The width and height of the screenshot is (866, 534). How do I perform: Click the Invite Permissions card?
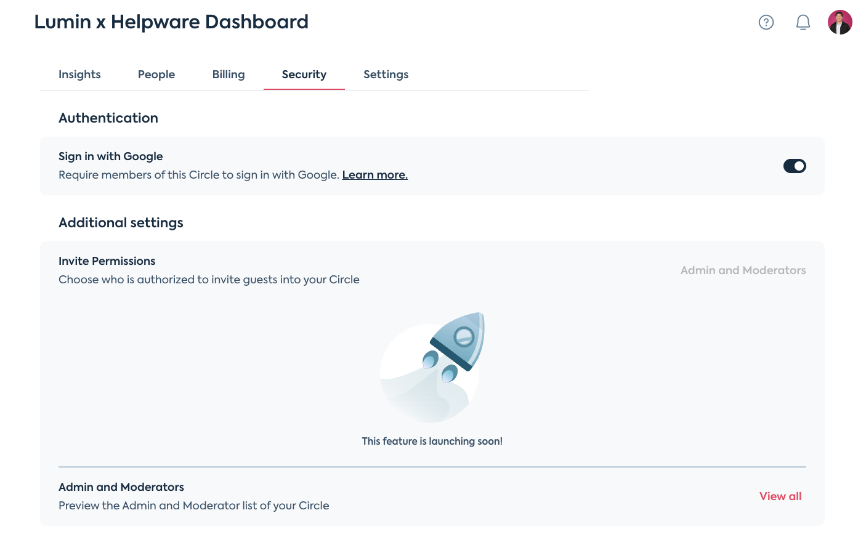point(107,261)
